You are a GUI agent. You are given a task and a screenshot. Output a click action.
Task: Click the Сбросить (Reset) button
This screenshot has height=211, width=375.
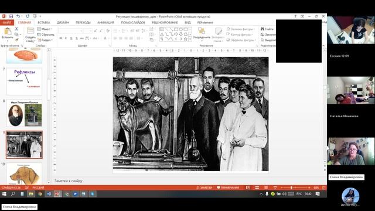46,35
